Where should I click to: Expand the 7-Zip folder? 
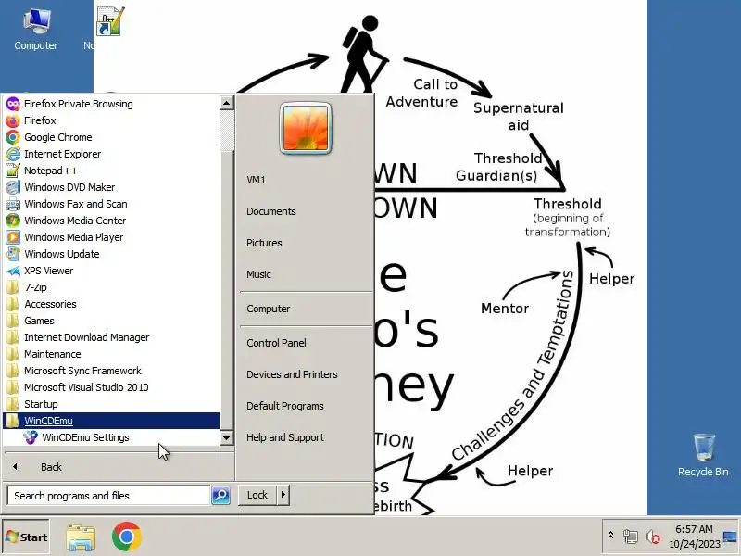[111, 287]
